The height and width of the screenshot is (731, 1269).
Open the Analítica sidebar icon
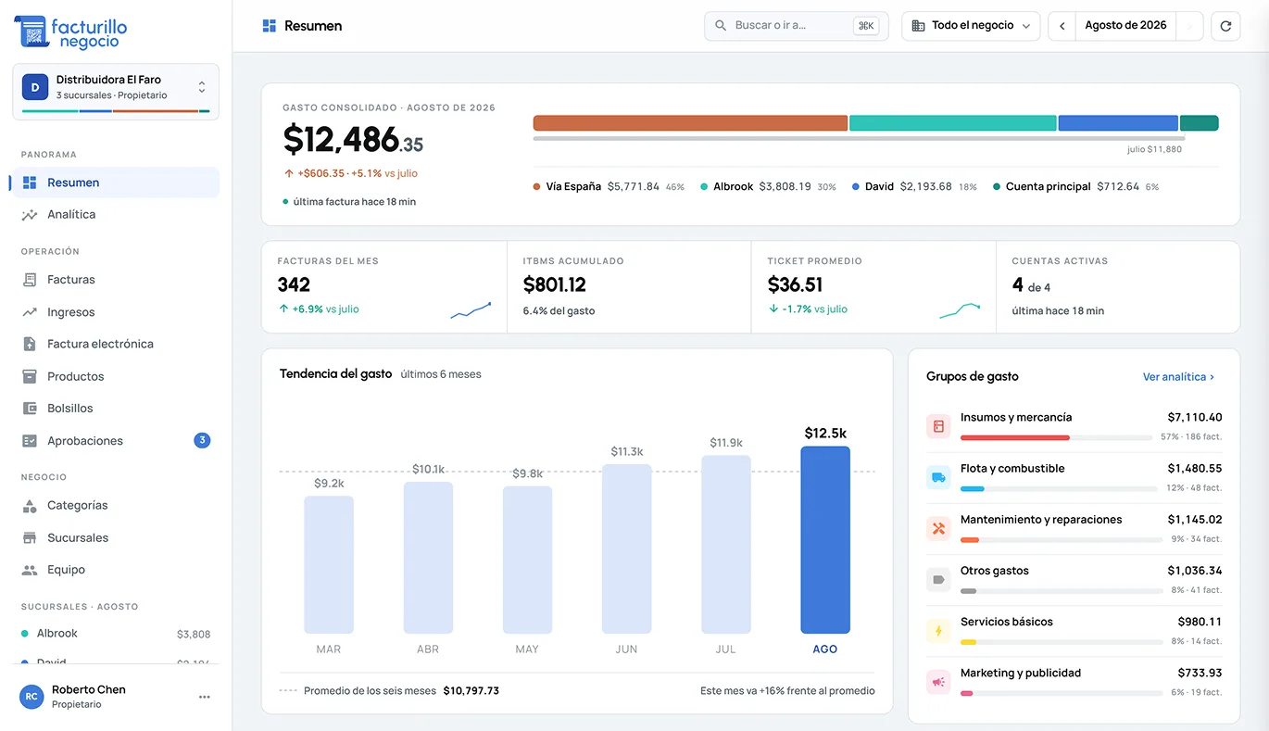pyautogui.click(x=30, y=215)
